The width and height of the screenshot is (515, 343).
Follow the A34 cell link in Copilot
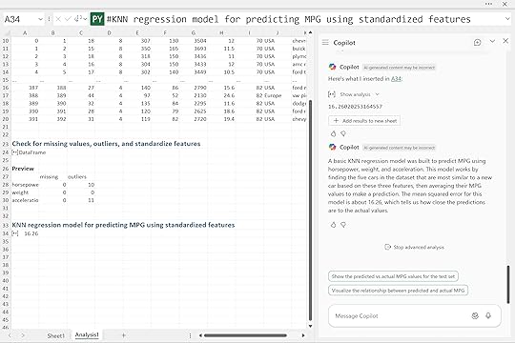point(396,79)
